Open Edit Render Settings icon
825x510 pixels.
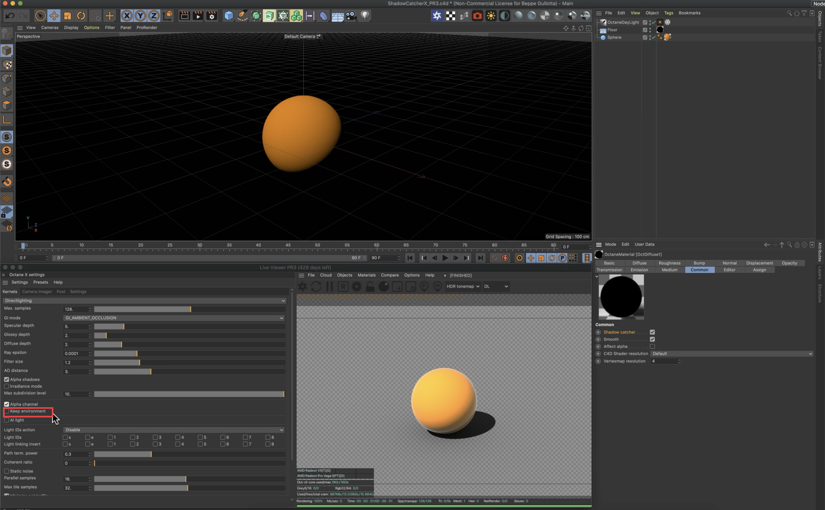(x=212, y=15)
